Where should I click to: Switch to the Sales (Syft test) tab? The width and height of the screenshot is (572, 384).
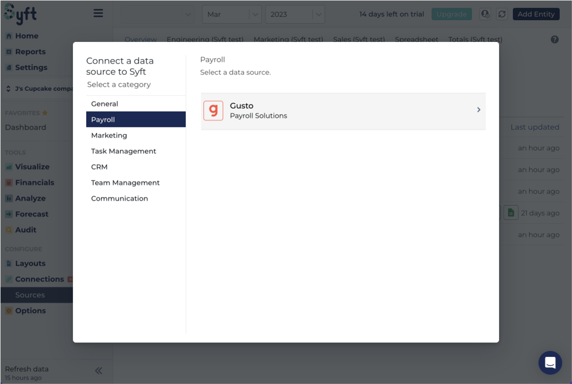point(359,39)
